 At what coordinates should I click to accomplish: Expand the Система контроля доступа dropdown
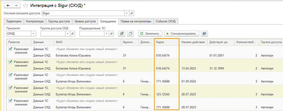pyautogui.click(x=127, y=13)
